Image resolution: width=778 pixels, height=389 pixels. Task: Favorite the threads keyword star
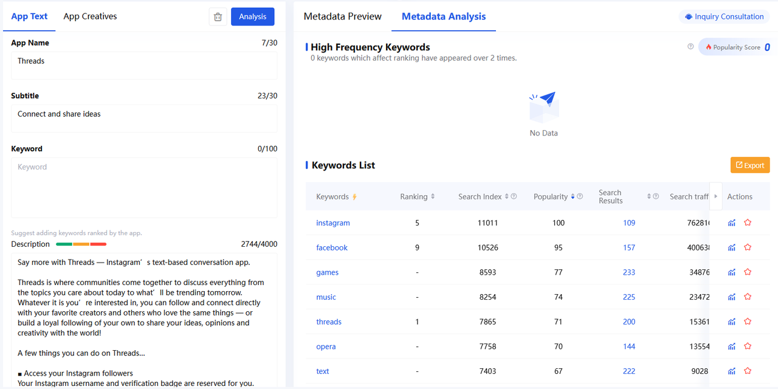pos(748,322)
